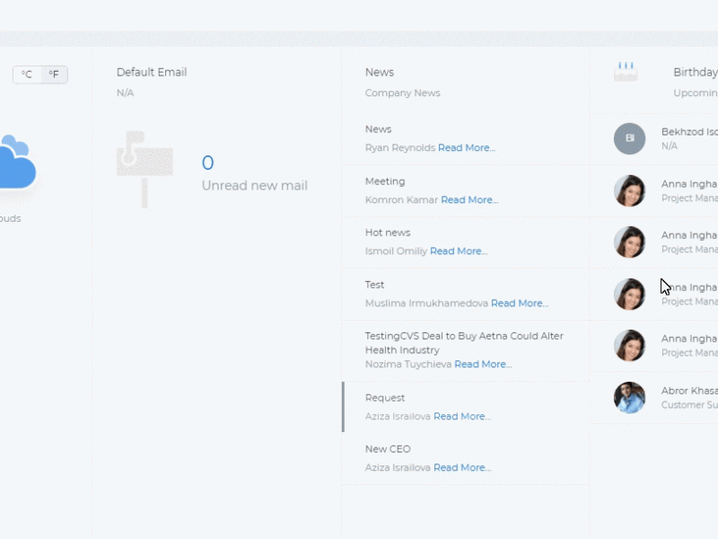
Task: Select the Hot news title
Action: point(388,233)
